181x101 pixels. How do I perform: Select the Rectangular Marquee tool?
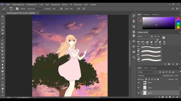pyautogui.click(x=3, y=20)
